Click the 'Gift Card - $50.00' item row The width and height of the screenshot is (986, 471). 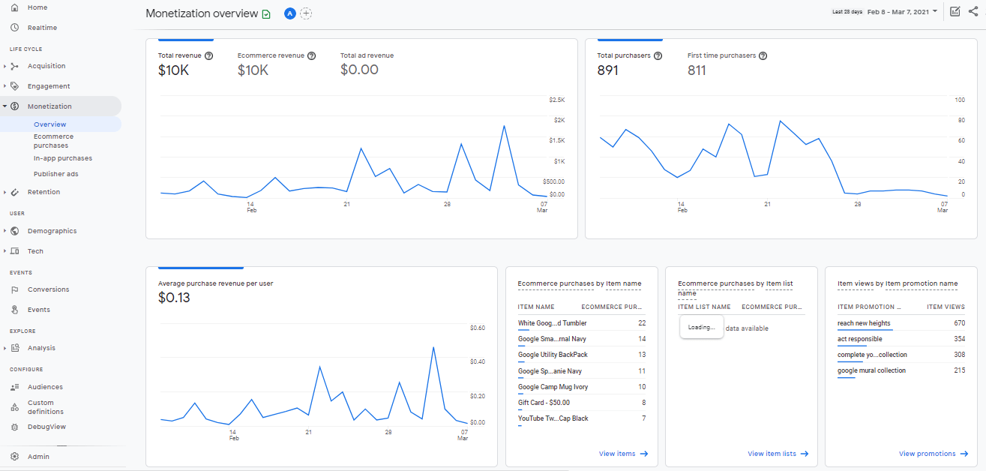pos(582,403)
